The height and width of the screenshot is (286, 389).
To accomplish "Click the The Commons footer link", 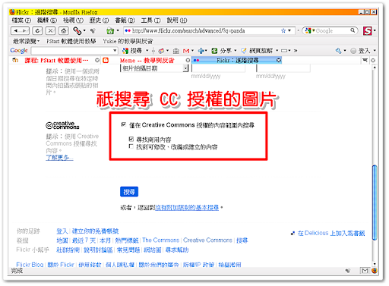I will pos(161,240).
